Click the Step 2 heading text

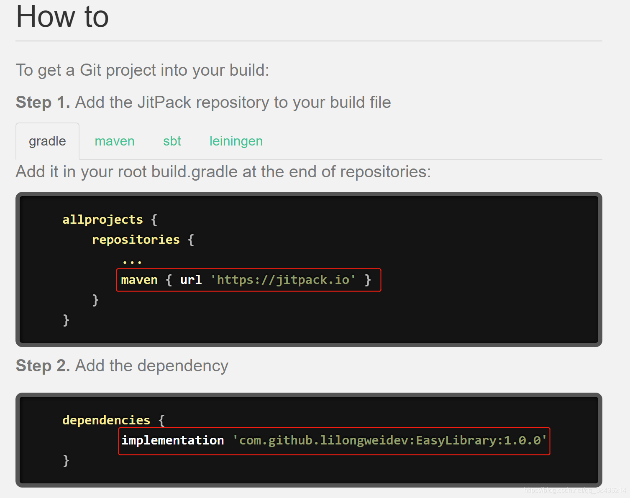coord(42,365)
